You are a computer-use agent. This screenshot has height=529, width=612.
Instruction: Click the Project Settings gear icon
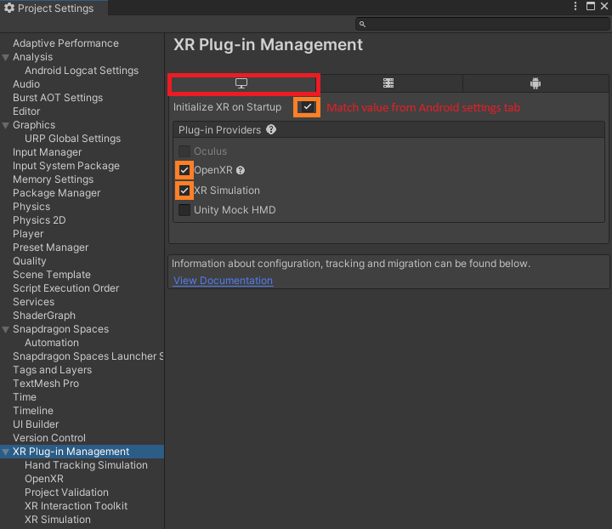pos(9,8)
